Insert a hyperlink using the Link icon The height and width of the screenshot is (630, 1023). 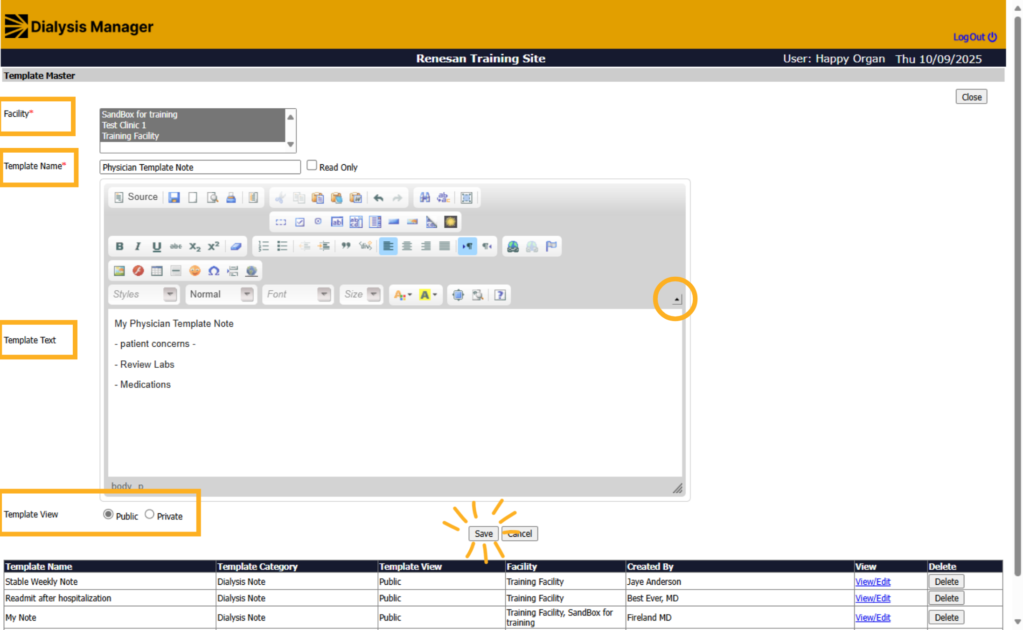pyautogui.click(x=513, y=246)
